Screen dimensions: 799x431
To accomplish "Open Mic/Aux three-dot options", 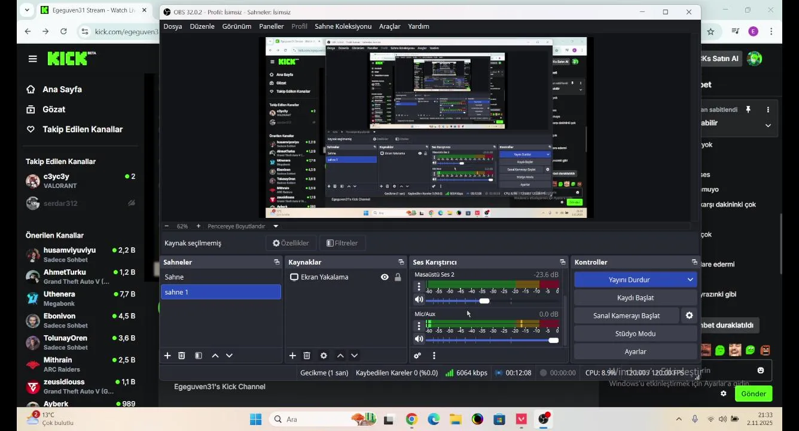I will [419, 326].
